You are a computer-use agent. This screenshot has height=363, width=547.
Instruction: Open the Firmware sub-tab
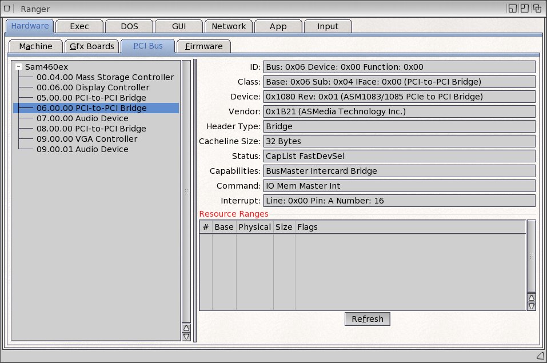click(203, 46)
